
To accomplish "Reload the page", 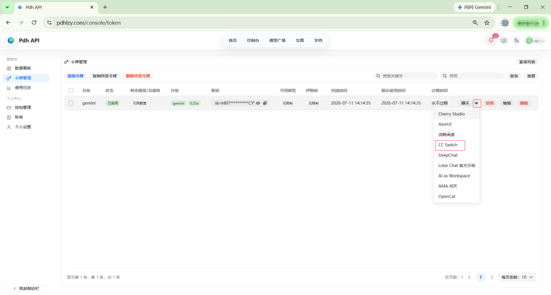I will coord(34,23).
